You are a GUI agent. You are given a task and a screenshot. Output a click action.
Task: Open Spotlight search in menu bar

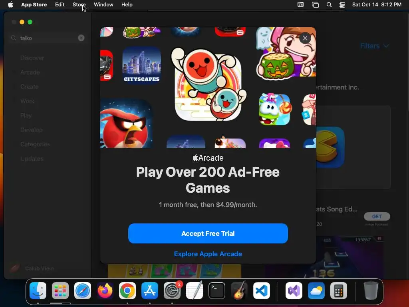pyautogui.click(x=329, y=5)
